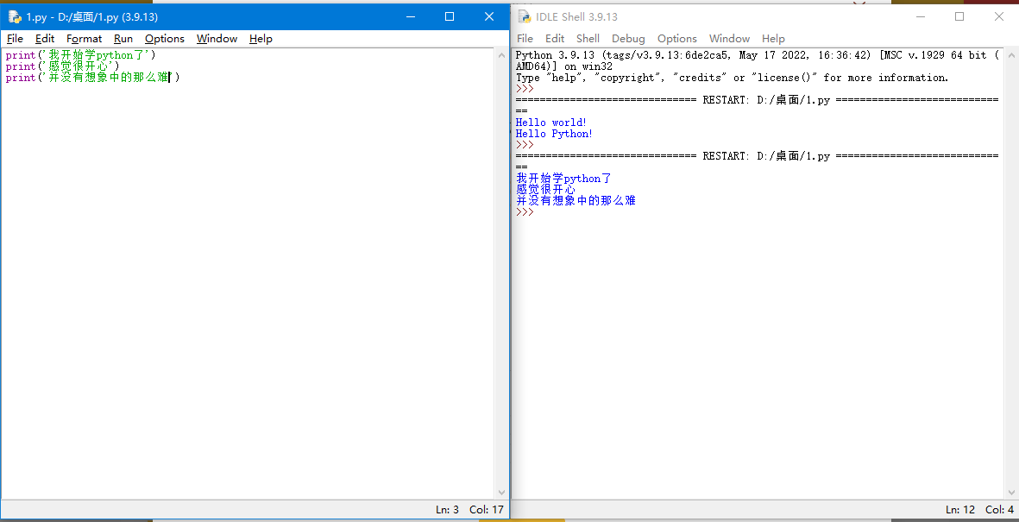Image resolution: width=1019 pixels, height=522 pixels.
Task: Open Window menu in 1.py editor window
Action: [217, 38]
